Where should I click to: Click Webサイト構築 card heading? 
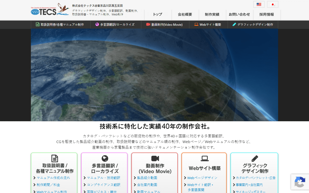click(x=205, y=168)
